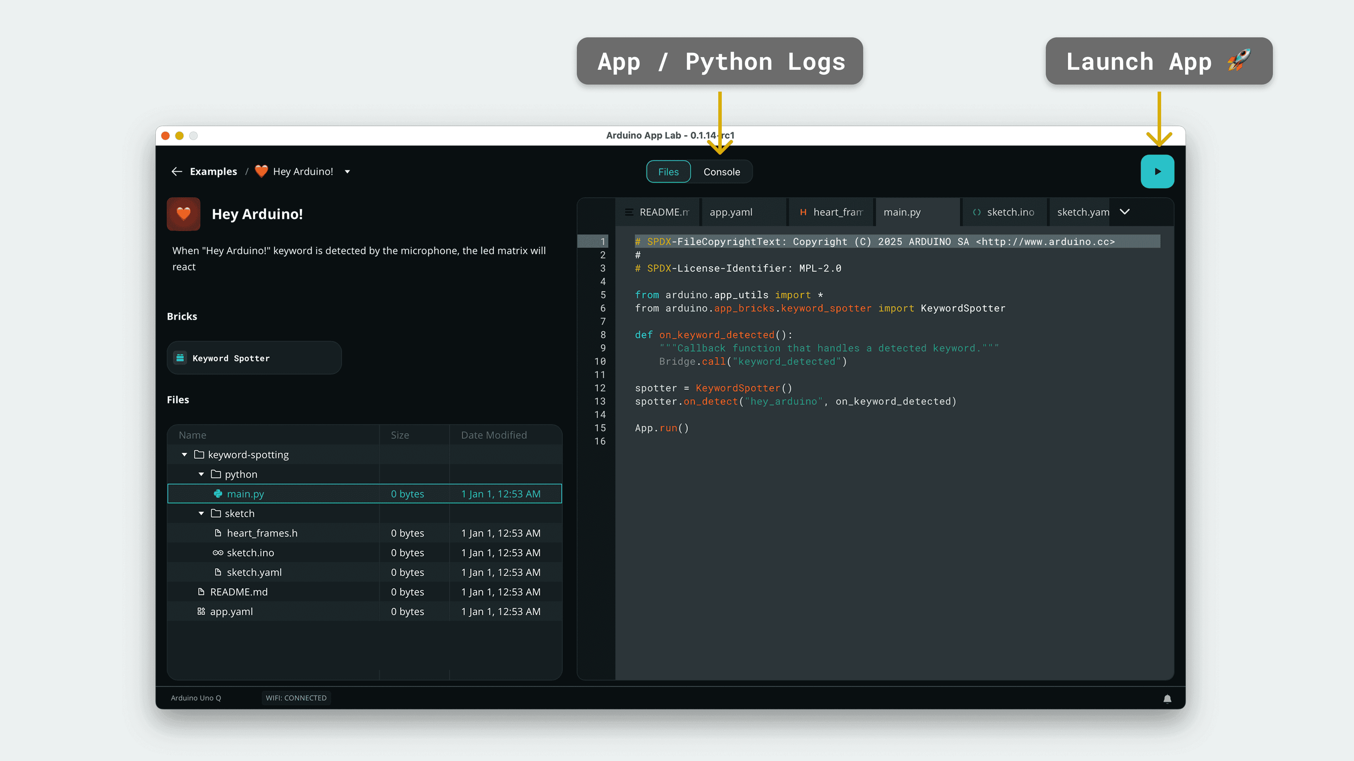Click the back arrow next to Examples
This screenshot has width=1354, height=761.
tap(177, 171)
